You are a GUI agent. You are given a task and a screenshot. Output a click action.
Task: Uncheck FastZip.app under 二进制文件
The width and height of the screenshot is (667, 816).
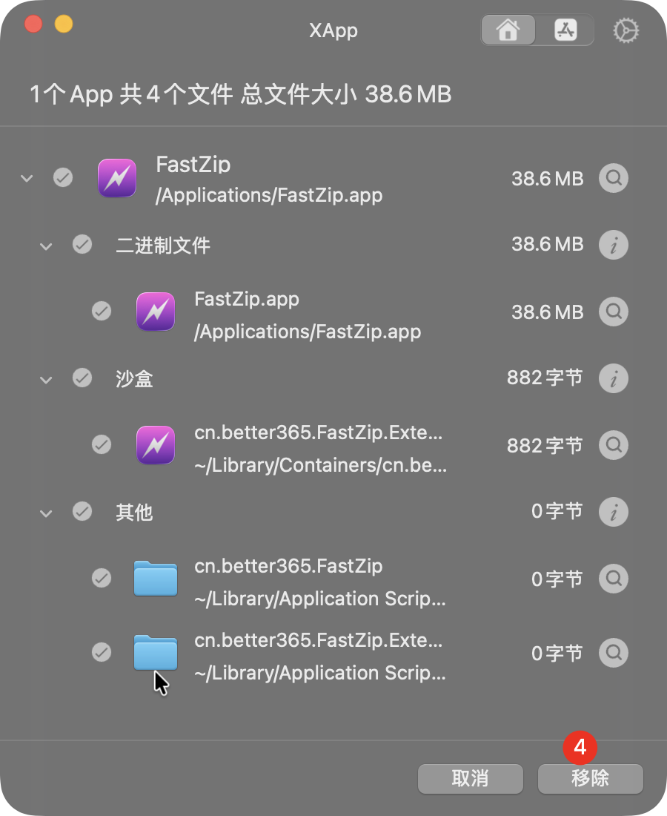point(102,311)
